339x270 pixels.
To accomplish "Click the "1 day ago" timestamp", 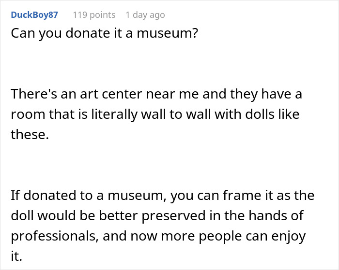I will pos(145,15).
